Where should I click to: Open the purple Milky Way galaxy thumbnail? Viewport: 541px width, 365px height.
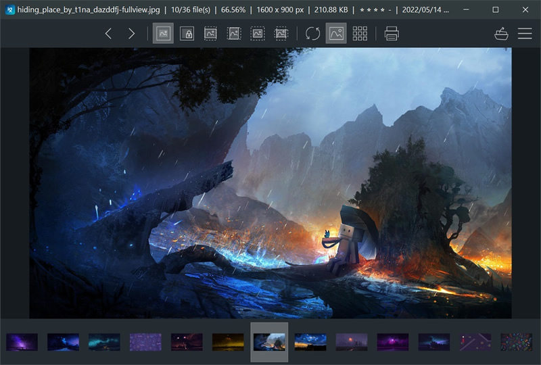pyautogui.click(x=22, y=342)
